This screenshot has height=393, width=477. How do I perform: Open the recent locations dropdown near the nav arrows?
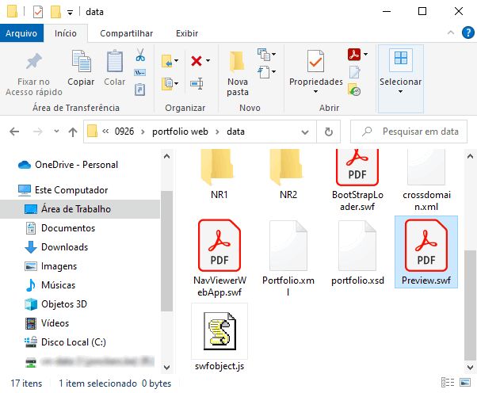click(56, 132)
